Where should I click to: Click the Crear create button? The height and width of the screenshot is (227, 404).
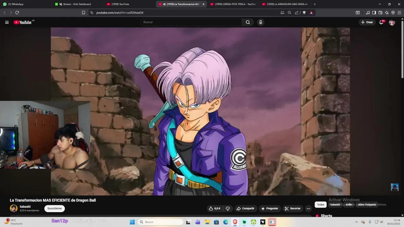(x=367, y=22)
